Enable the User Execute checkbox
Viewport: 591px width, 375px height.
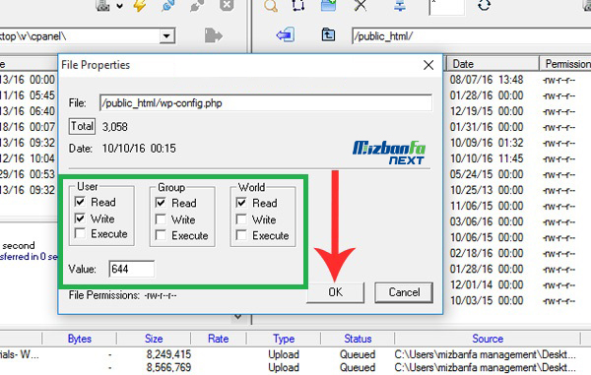(80, 233)
